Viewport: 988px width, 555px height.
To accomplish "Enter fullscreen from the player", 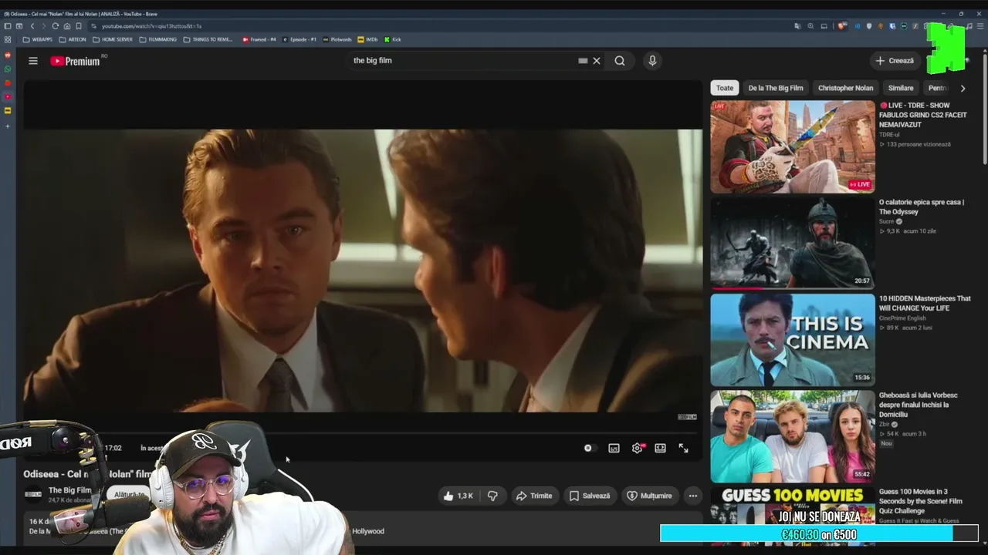I will tap(683, 448).
